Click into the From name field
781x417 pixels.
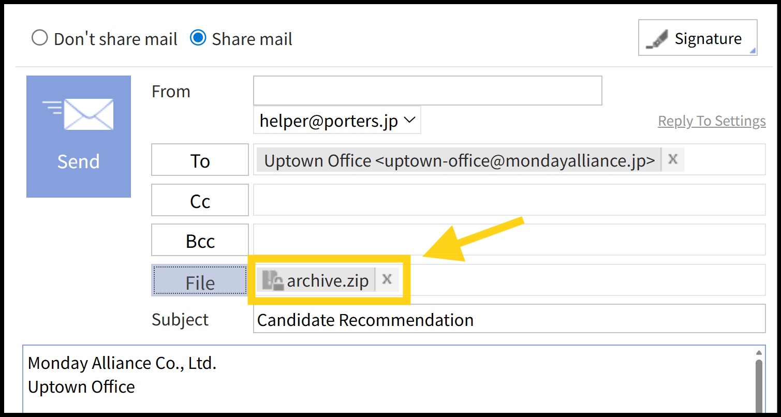tap(427, 91)
